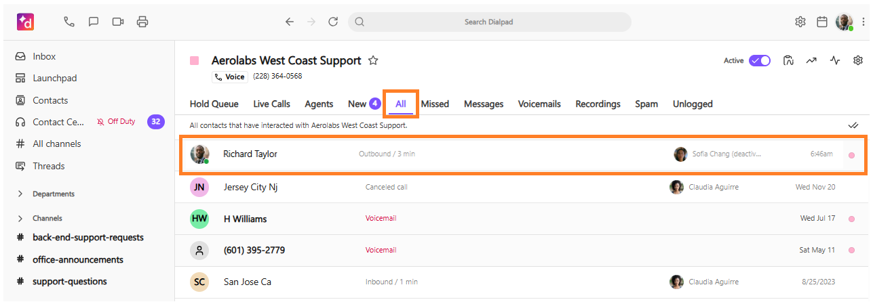Switch to the Messages tab

click(484, 104)
